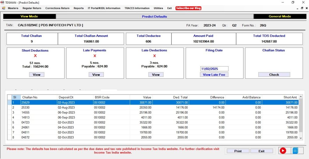This screenshot has width=309, height=159.
Task: Click the General Mode label
Action: coord(280,16)
